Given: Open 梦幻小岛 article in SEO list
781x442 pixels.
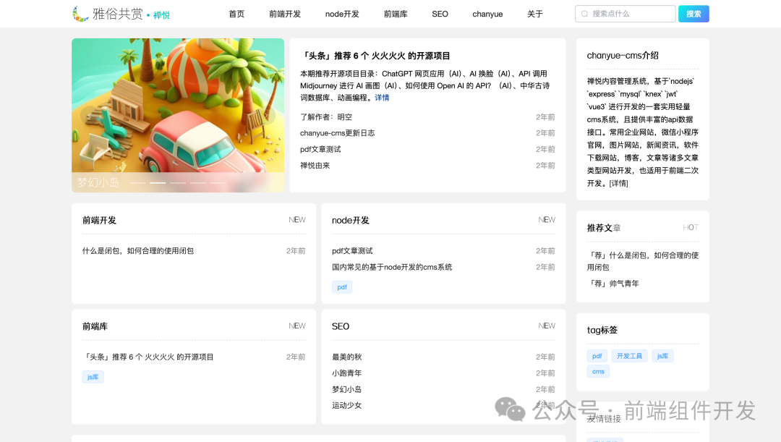Looking at the screenshot, I should 346,389.
